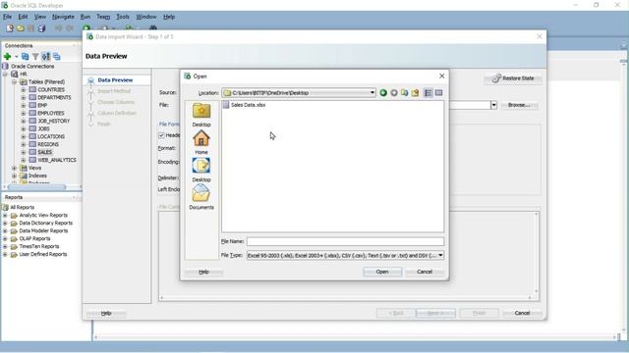Select the DEPARTMENTS table

point(54,97)
